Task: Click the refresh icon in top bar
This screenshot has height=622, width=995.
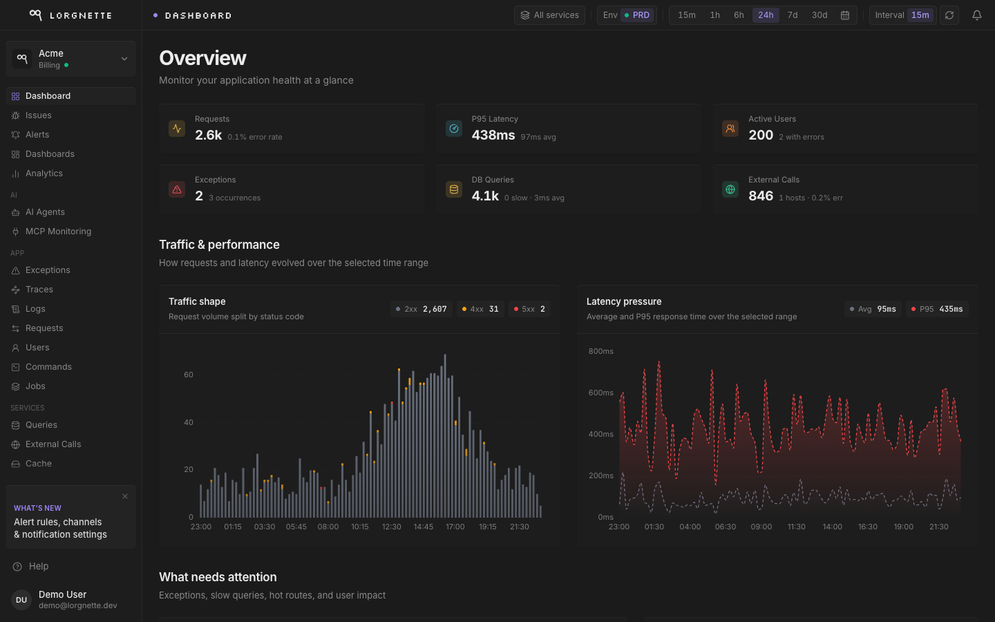Action: coord(949,15)
